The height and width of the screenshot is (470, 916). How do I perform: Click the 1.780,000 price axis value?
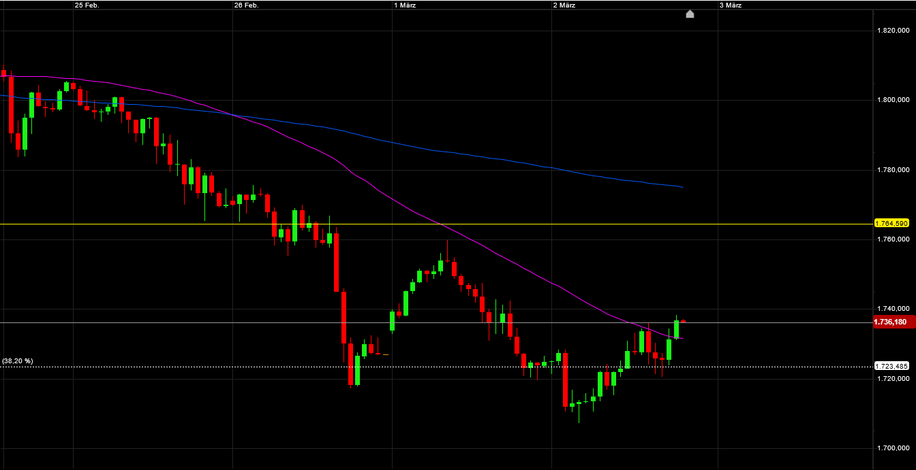[x=894, y=169]
